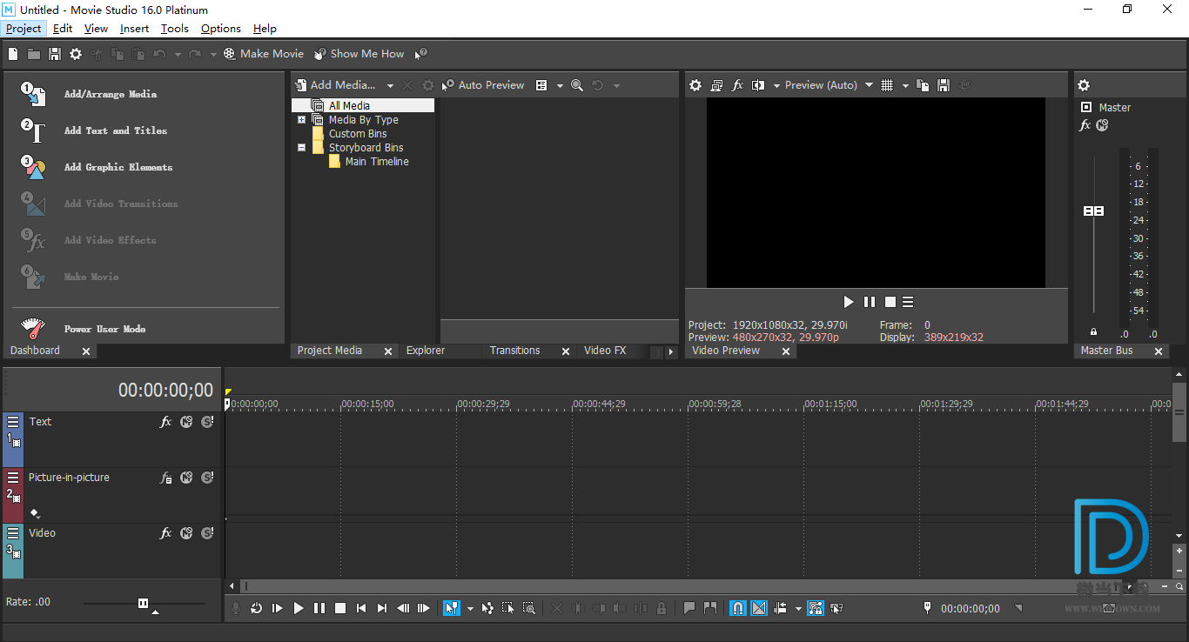Viewport: 1189px width, 642px height.
Task: Open Master Bus audio properties gear
Action: 1084,85
